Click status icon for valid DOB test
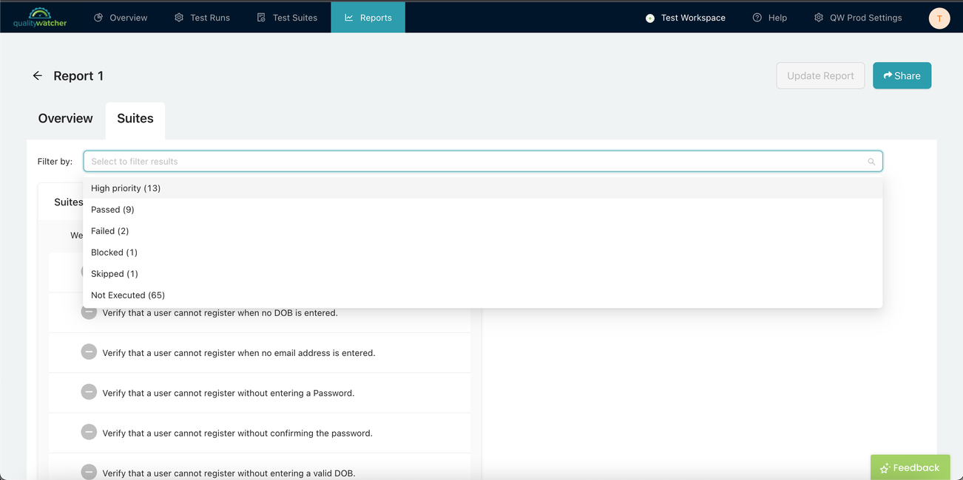 pos(89,472)
